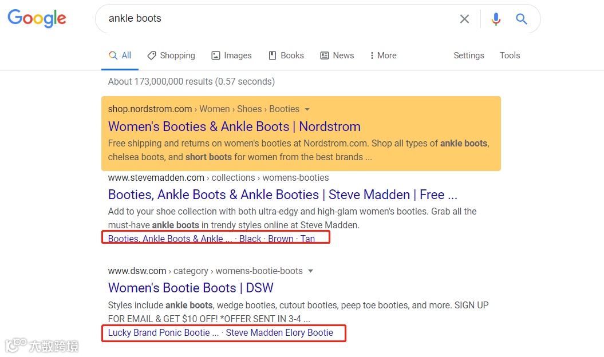This screenshot has width=604, height=357.
Task: Open Lucky Brand Ponic Bootie sitelink
Action: 163,332
